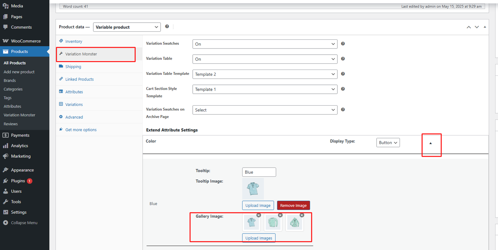
Task: Click help icon for Archive Page swatches
Action: 343,110
